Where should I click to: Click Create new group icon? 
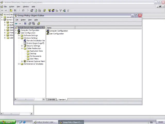click(53, 11)
